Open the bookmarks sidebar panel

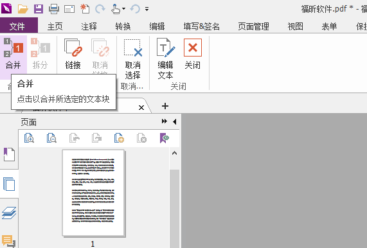point(9,154)
